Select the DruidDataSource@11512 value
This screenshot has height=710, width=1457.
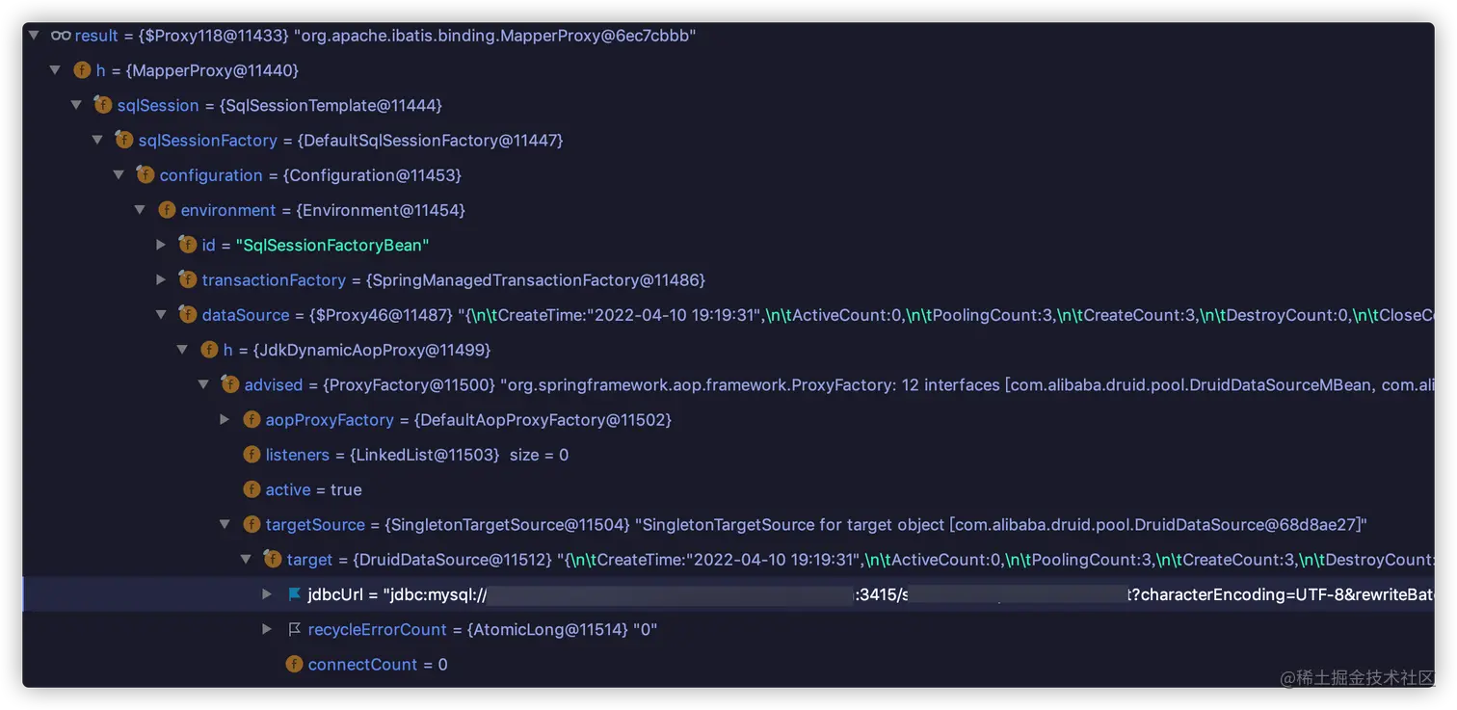pos(453,560)
